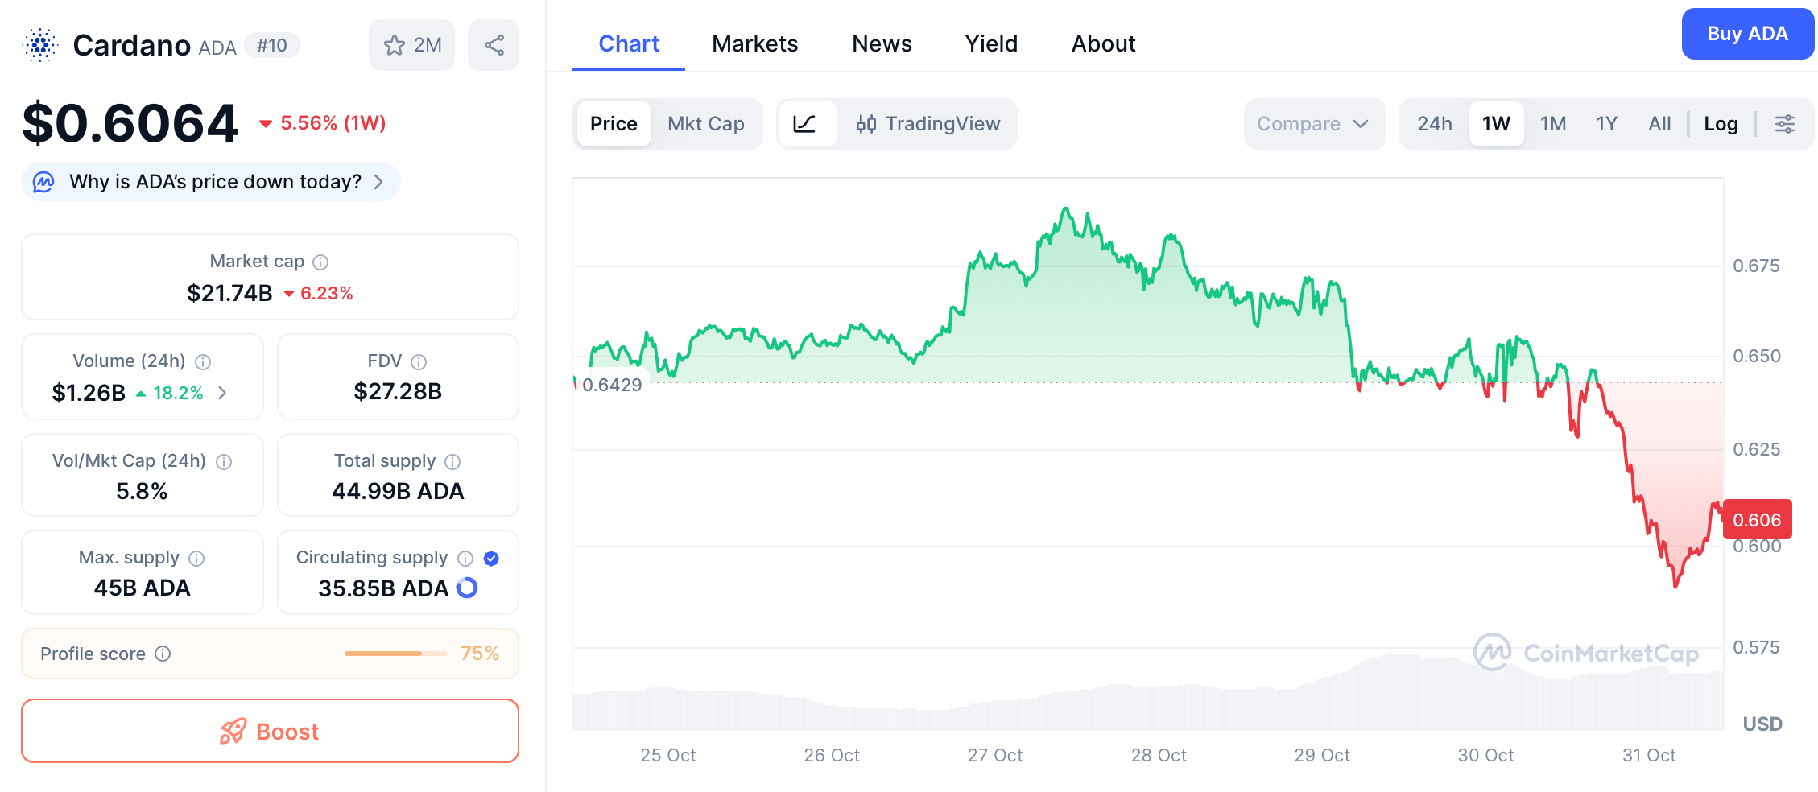Click the FDV info icon

pos(419,362)
